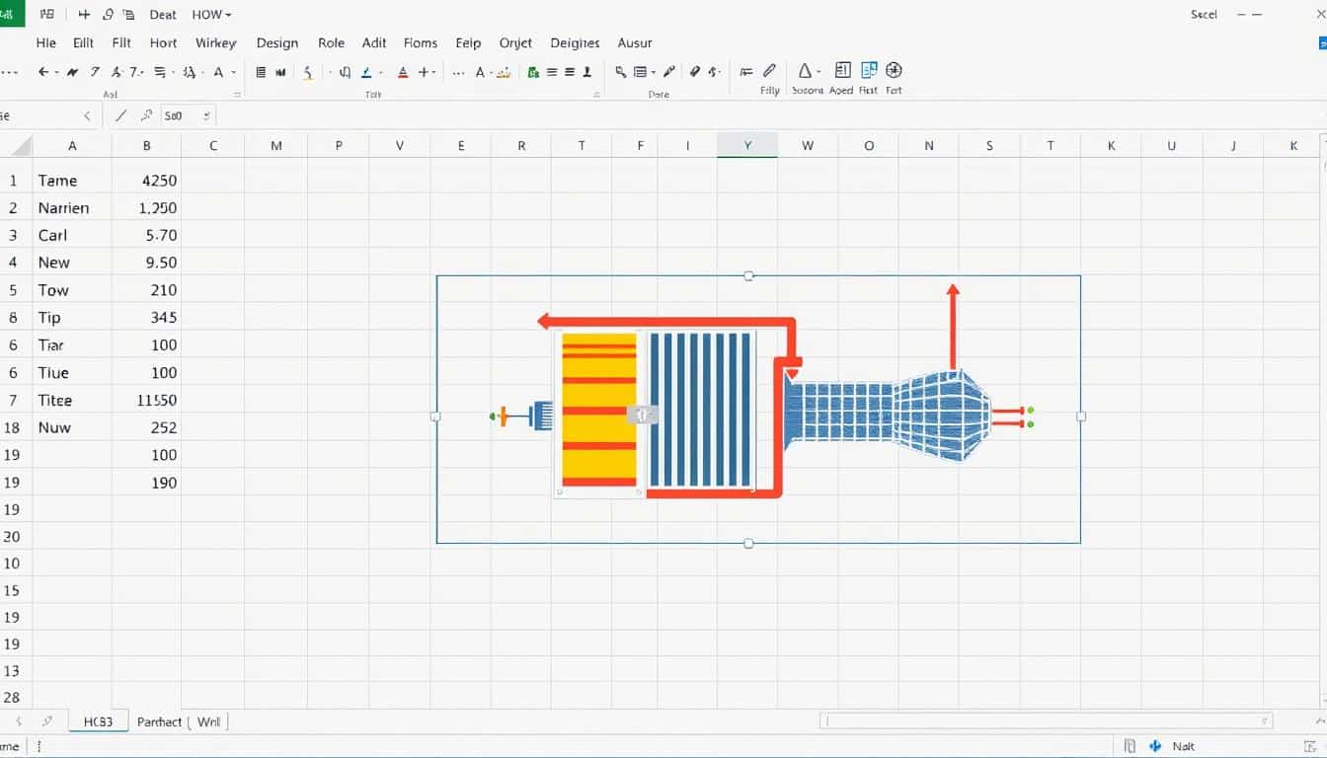Select the cell containing 9.50

pyautogui.click(x=146, y=263)
